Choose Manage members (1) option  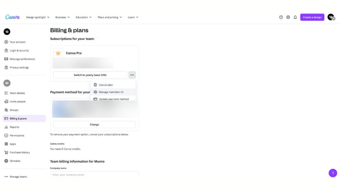[x=113, y=92]
